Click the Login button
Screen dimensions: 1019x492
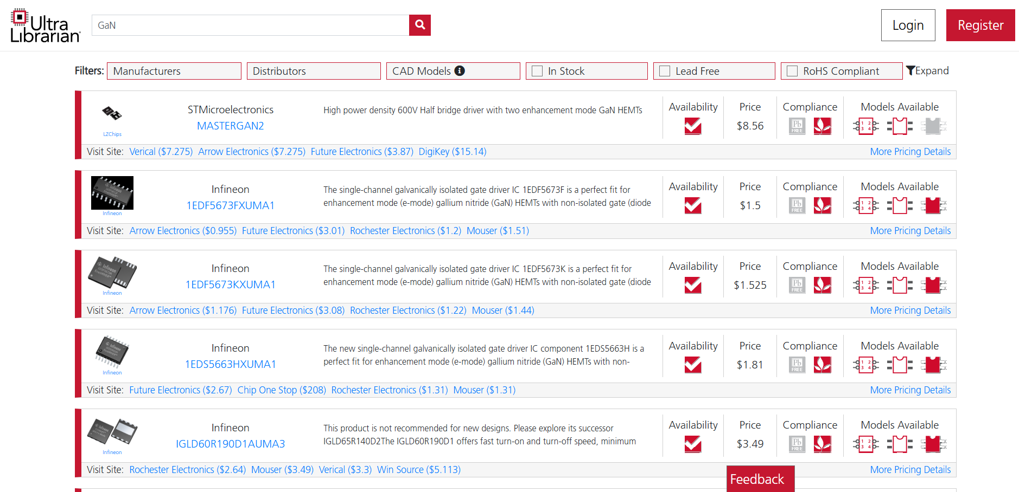coord(908,25)
